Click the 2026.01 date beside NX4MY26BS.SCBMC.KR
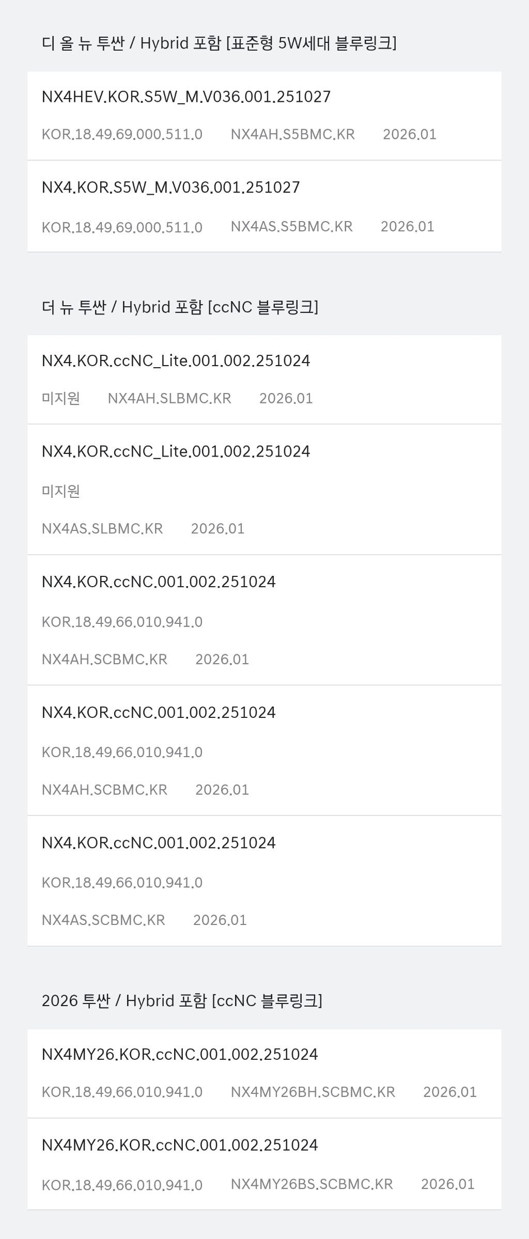Screen dimensions: 529x1239 [448, 1184]
